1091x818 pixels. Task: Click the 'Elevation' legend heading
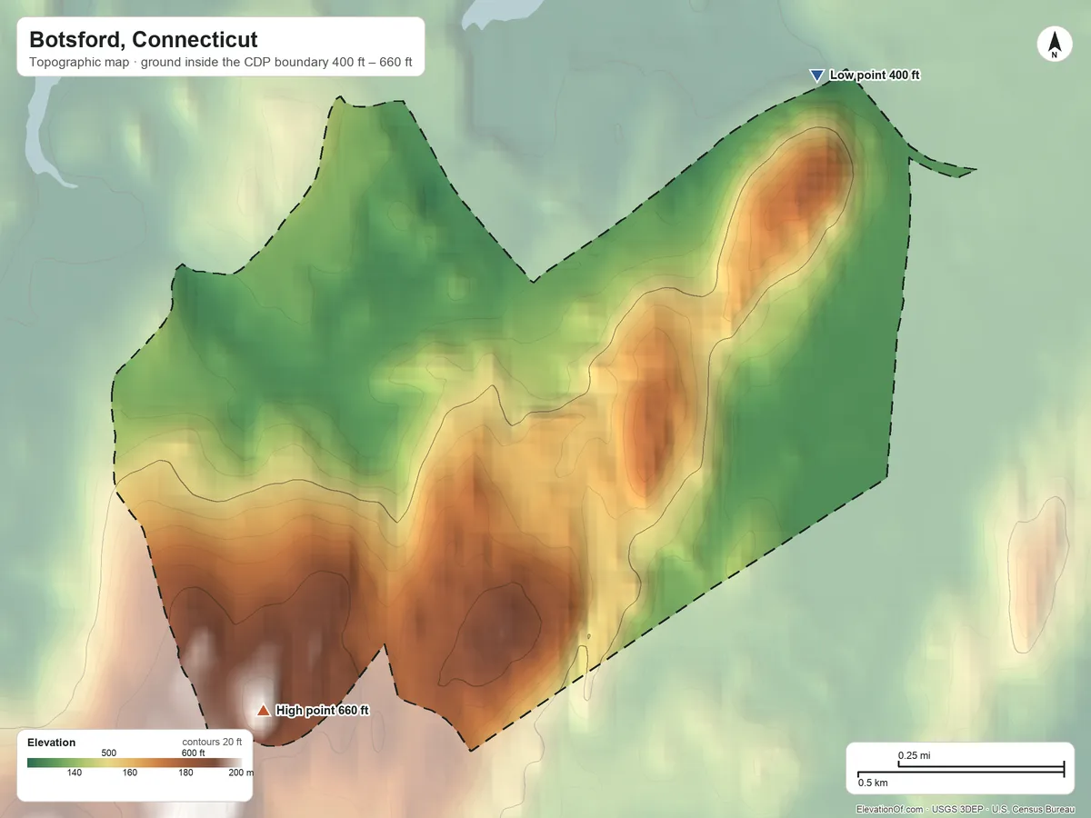click(52, 743)
